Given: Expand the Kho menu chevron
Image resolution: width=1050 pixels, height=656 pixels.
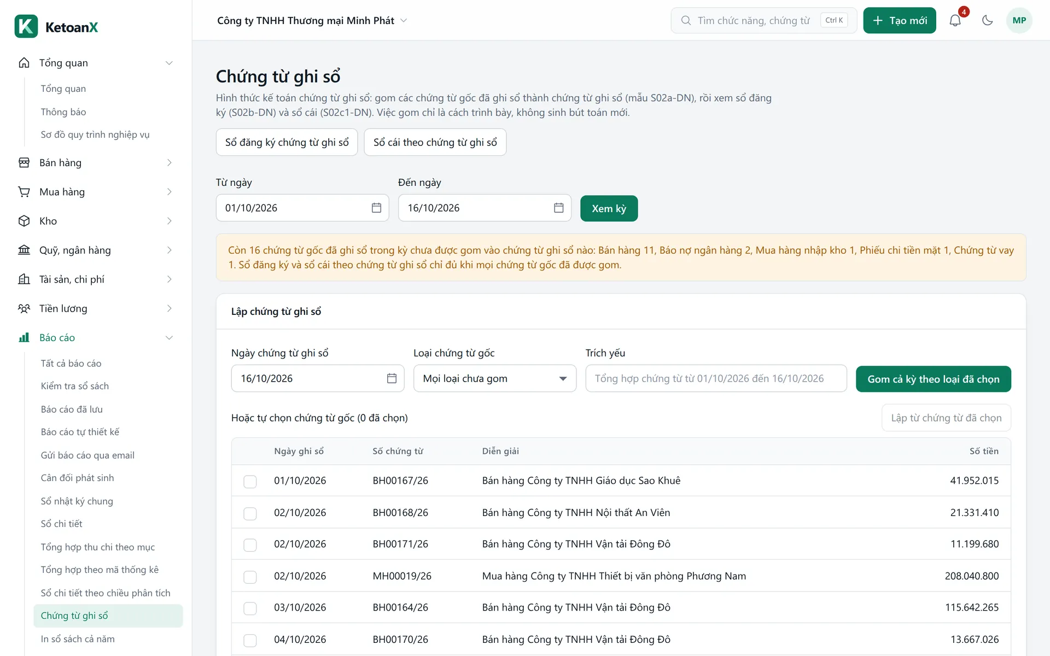Looking at the screenshot, I should click(x=169, y=221).
